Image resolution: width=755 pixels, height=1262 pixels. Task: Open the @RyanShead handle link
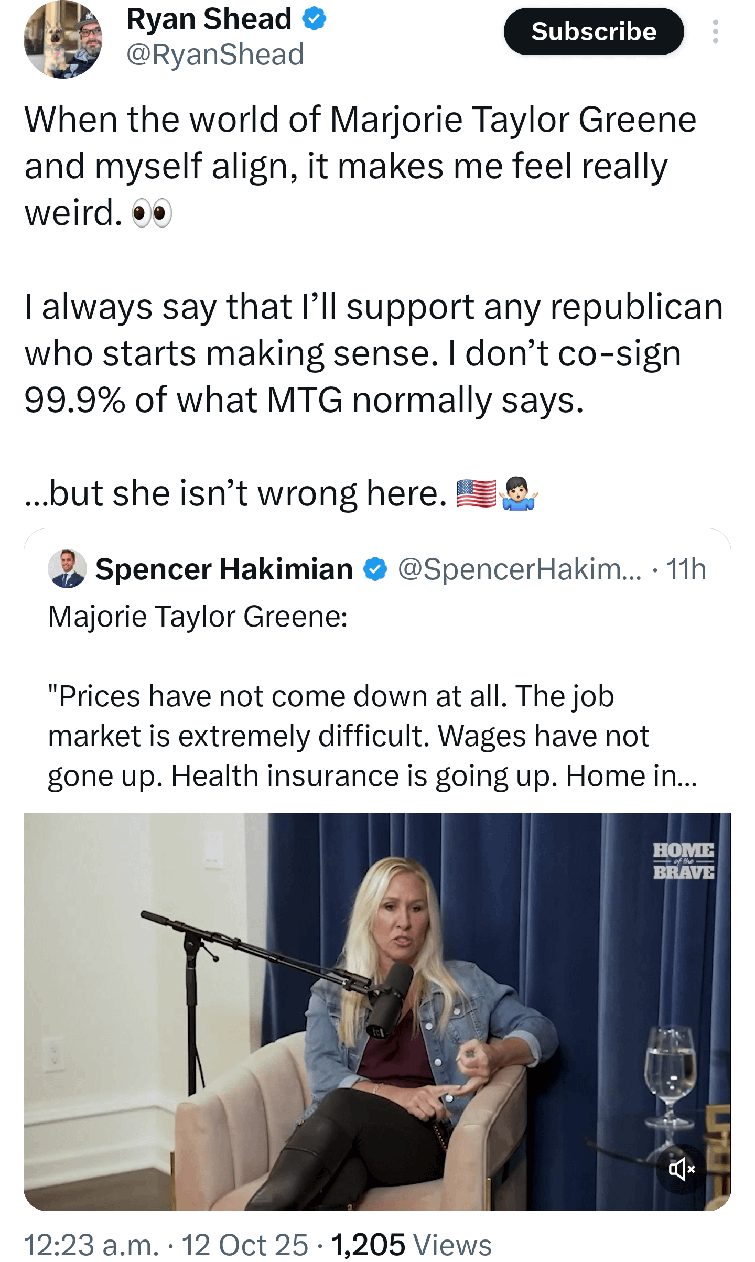pyautogui.click(x=215, y=55)
